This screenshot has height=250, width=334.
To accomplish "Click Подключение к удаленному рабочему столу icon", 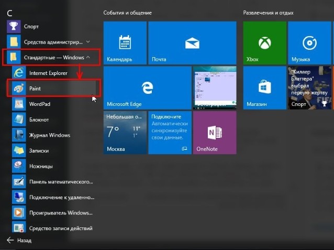I will point(19,197).
